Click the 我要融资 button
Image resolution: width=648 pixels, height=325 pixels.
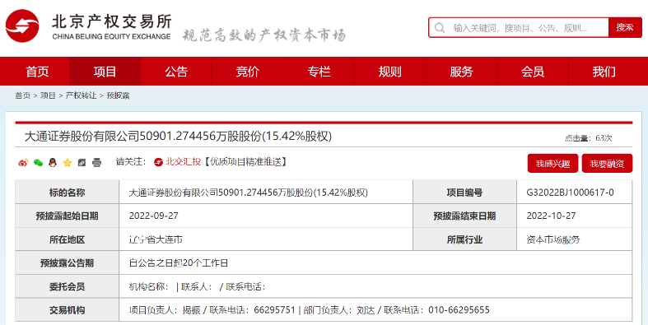[x=607, y=164]
